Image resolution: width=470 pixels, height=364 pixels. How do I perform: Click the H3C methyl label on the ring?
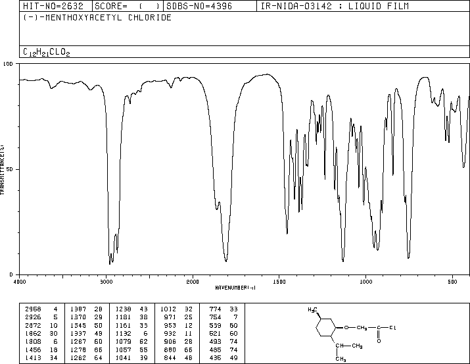tap(312, 309)
